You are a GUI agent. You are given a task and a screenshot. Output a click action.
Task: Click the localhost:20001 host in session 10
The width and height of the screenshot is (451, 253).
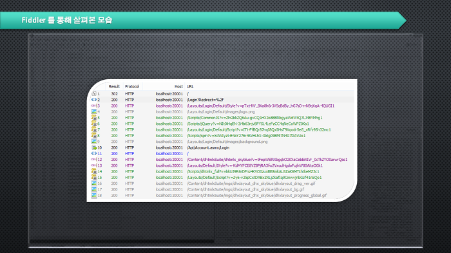point(169,148)
